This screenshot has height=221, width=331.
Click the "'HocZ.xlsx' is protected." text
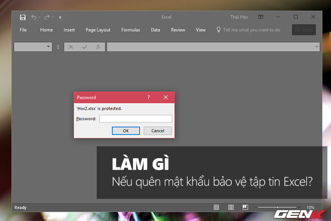click(x=99, y=109)
